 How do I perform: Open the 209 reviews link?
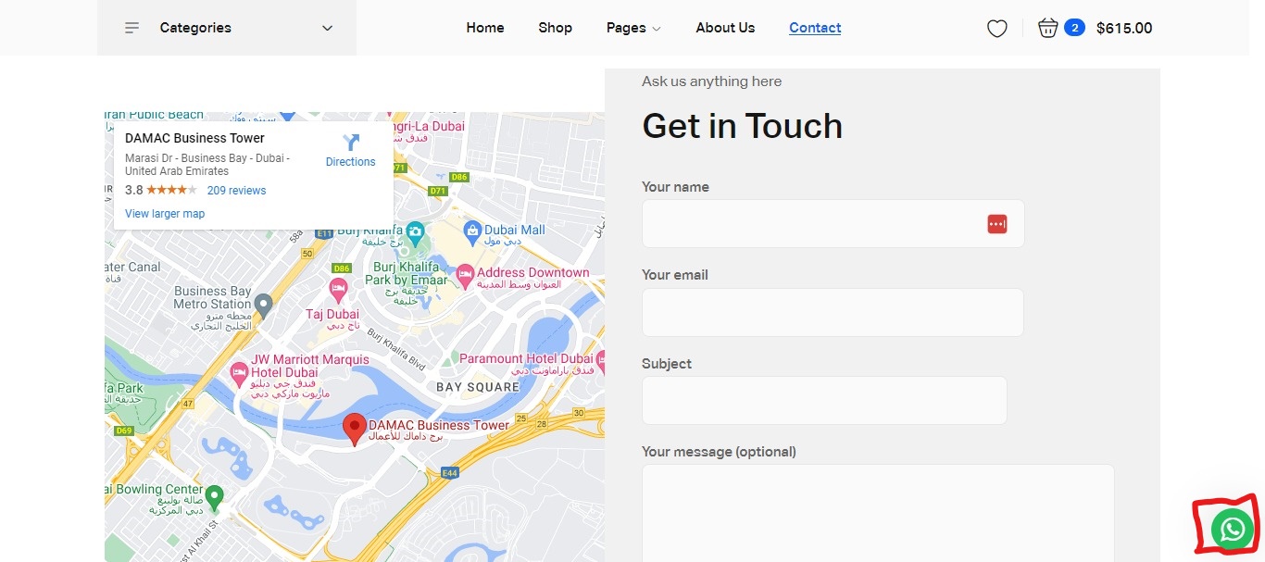236,191
